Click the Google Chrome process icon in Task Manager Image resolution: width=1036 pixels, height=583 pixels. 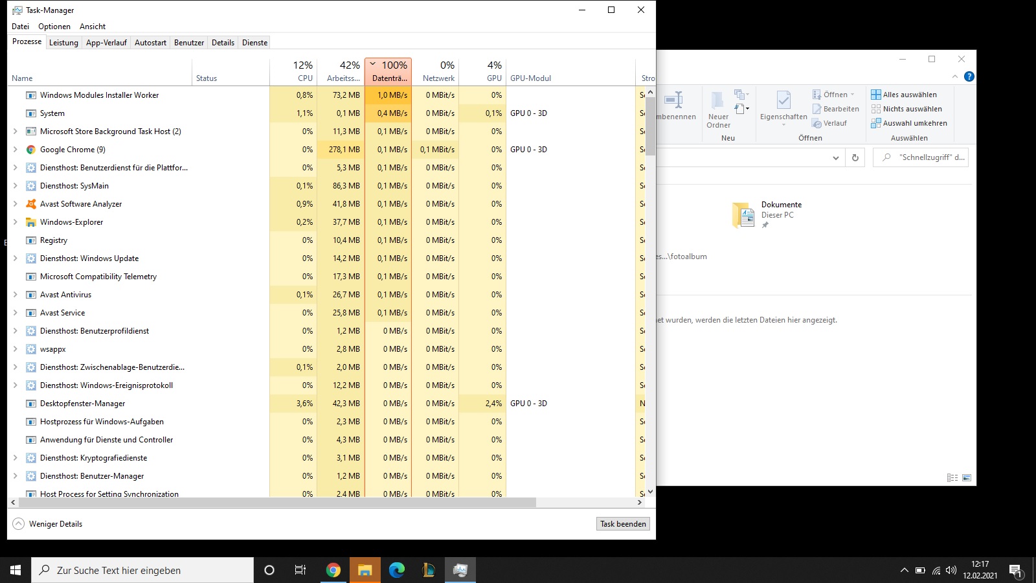coord(30,150)
